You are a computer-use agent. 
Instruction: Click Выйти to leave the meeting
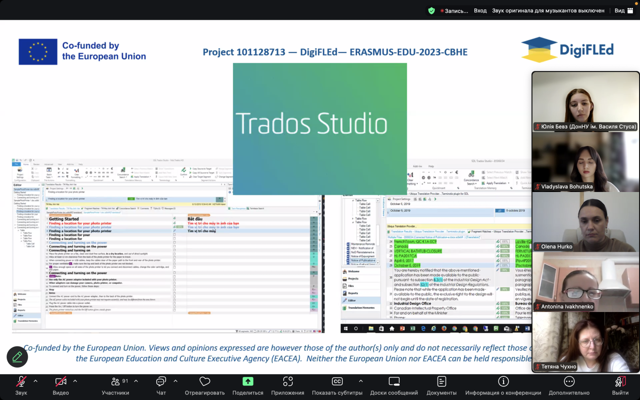620,382
